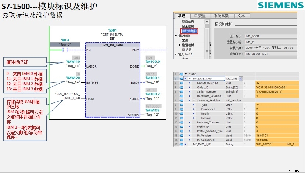This screenshot has height=173, width=305.
Task: Click row number 17 in the data block
Action: coord(176,144)
